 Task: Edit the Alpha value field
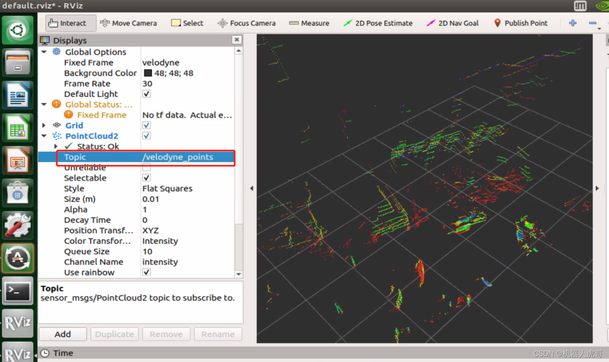pos(187,209)
